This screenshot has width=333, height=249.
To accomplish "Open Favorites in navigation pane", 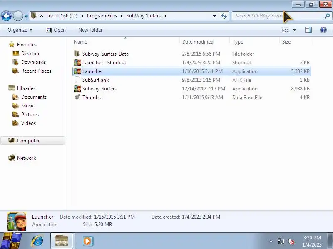I will pyautogui.click(x=27, y=45).
